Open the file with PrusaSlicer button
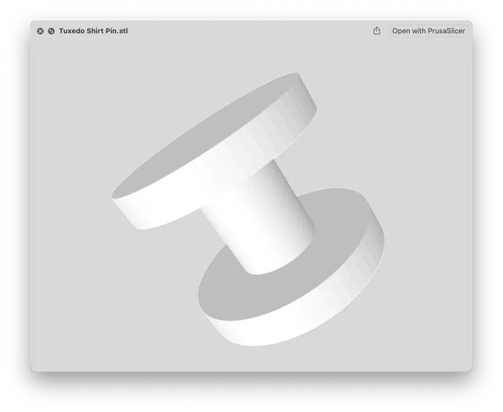This screenshot has height=412, width=503. pos(429,31)
